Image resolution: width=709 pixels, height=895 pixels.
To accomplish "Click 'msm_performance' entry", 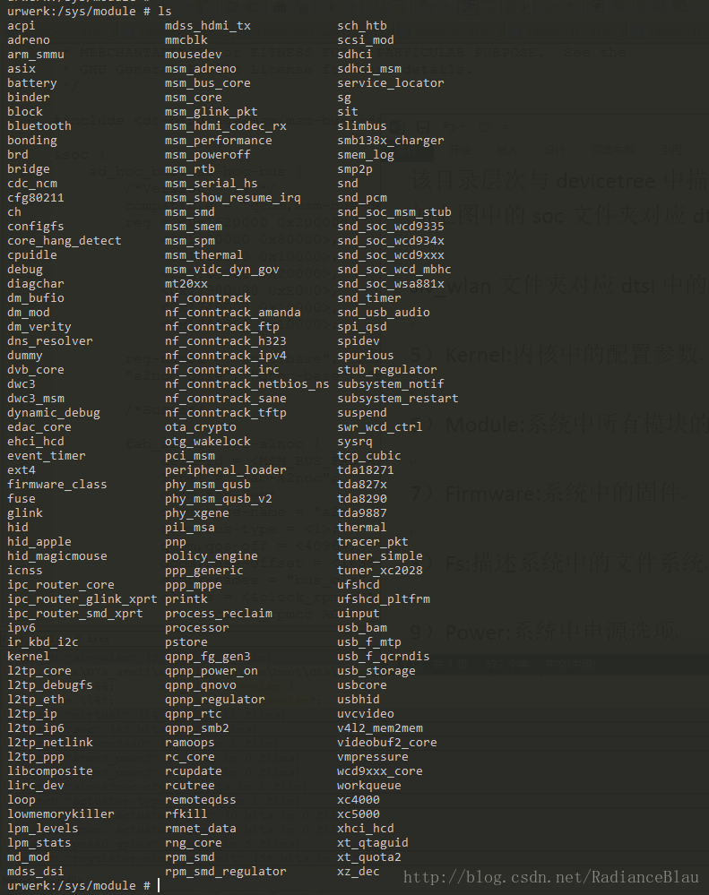I will 219,140.
